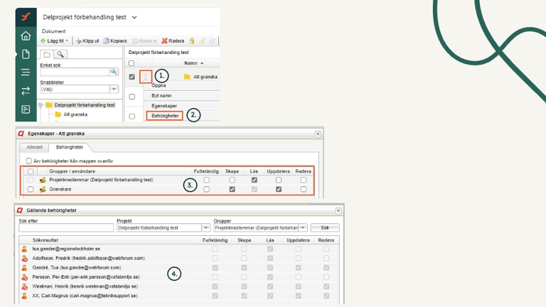The height and width of the screenshot is (307, 546).
Task: Toggle the Skapa checkbox for Granskare
Action: tap(232, 190)
